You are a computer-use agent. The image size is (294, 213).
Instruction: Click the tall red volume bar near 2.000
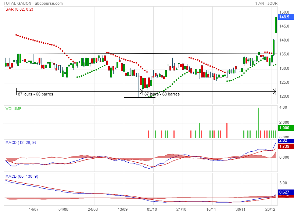pyautogui.click(x=227, y=130)
